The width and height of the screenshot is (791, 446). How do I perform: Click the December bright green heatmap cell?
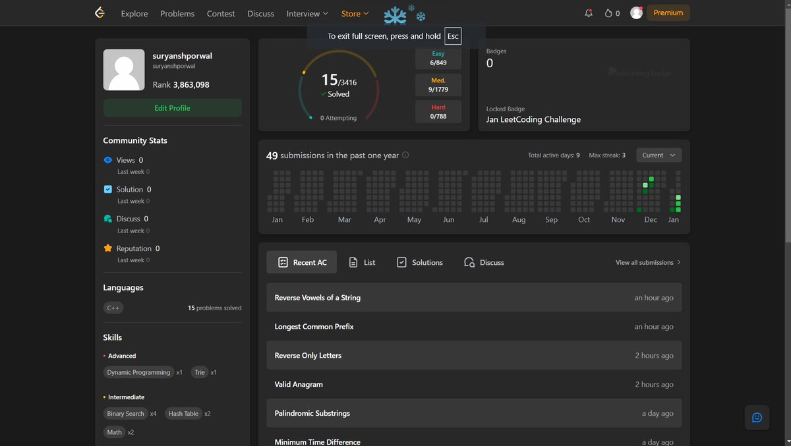click(651, 179)
